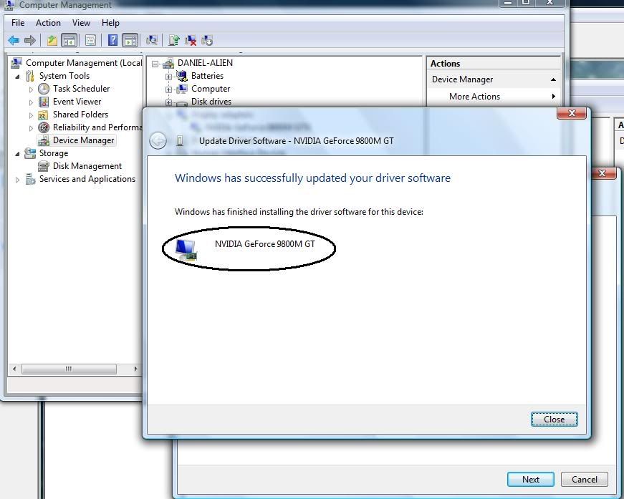This screenshot has height=499, width=624.
Task: Select Device Manager in the tree
Action: click(x=84, y=140)
